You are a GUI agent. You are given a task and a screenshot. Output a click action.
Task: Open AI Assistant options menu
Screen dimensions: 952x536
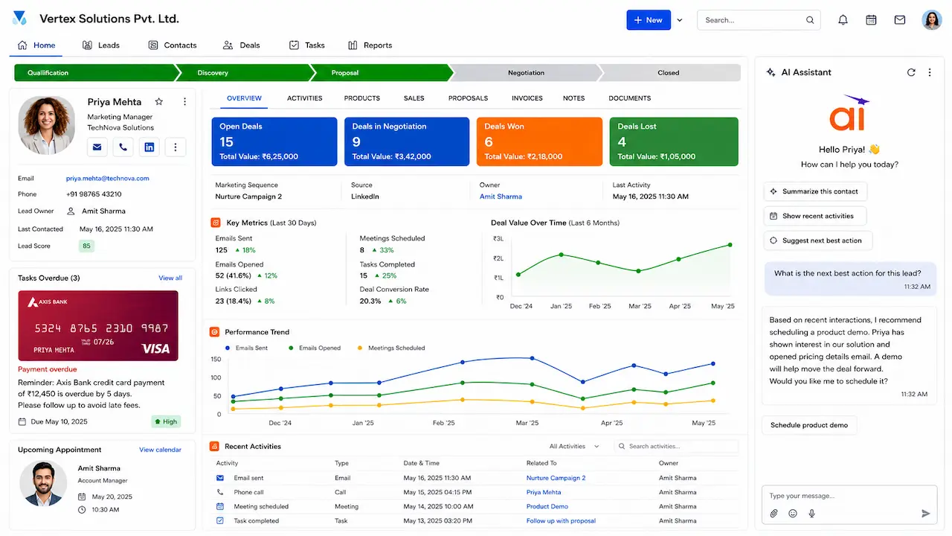[x=930, y=72]
